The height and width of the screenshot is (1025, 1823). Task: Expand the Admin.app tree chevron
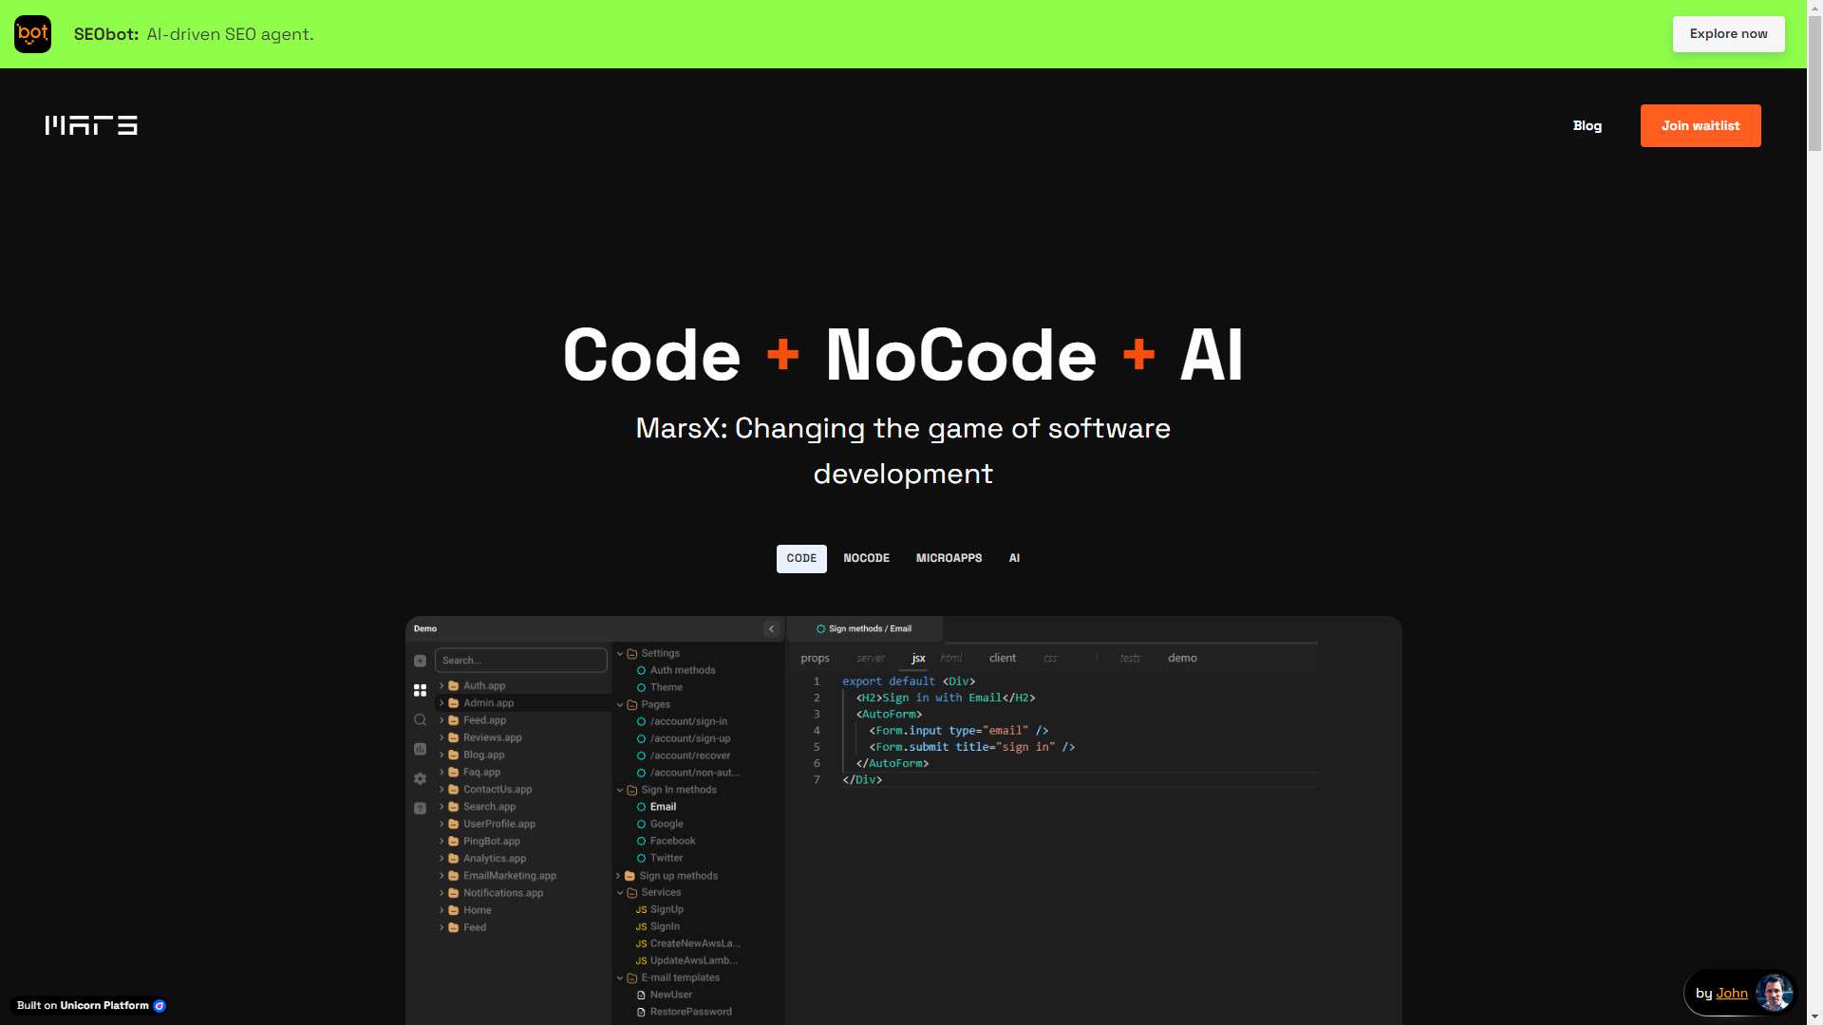442,703
